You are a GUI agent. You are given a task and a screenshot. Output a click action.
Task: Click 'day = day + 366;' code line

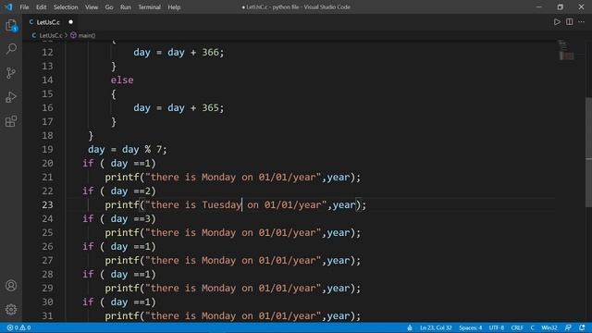(179, 52)
